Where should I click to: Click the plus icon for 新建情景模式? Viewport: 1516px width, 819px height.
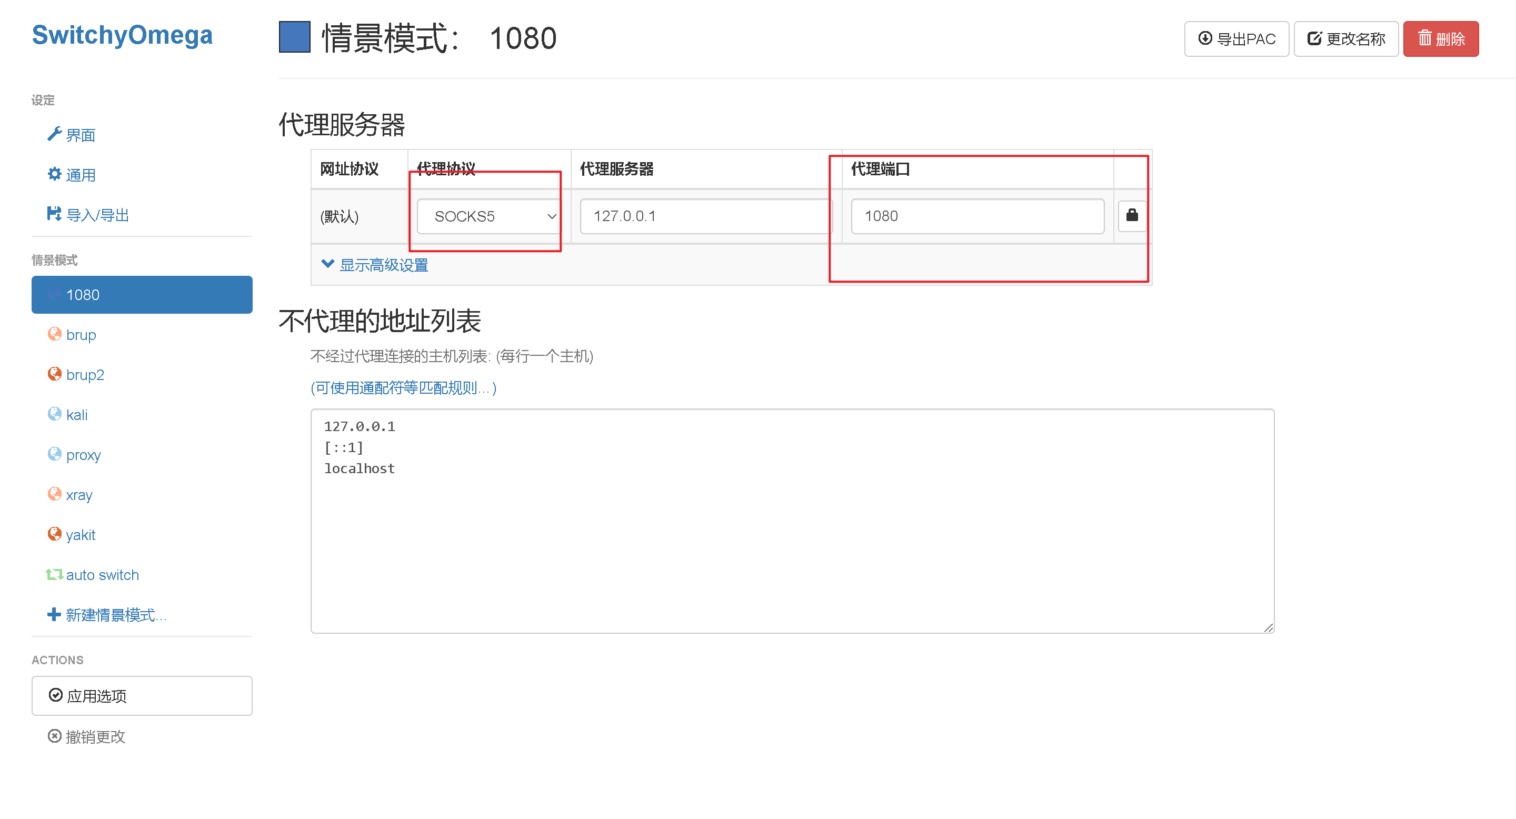point(54,614)
